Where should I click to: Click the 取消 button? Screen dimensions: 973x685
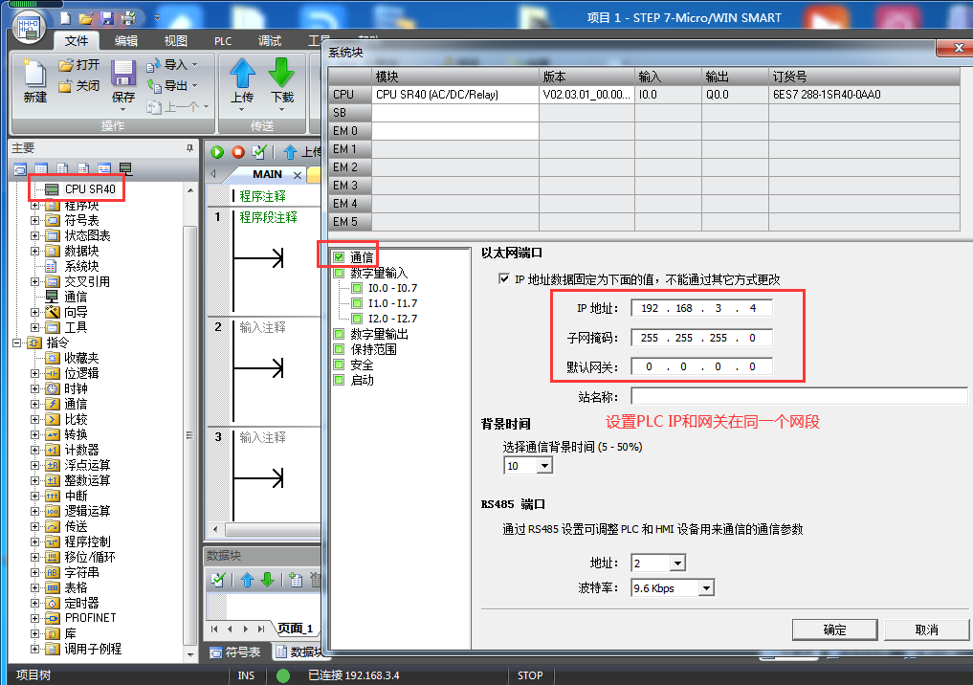(926, 630)
